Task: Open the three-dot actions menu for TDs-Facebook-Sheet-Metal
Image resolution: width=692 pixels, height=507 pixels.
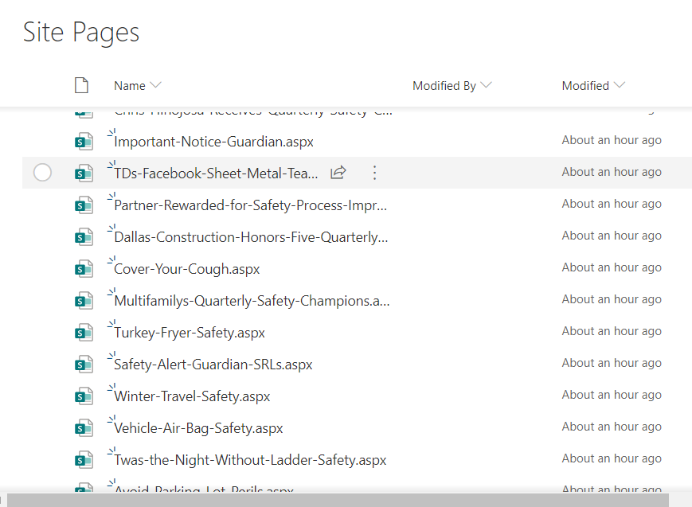Action: tap(375, 173)
